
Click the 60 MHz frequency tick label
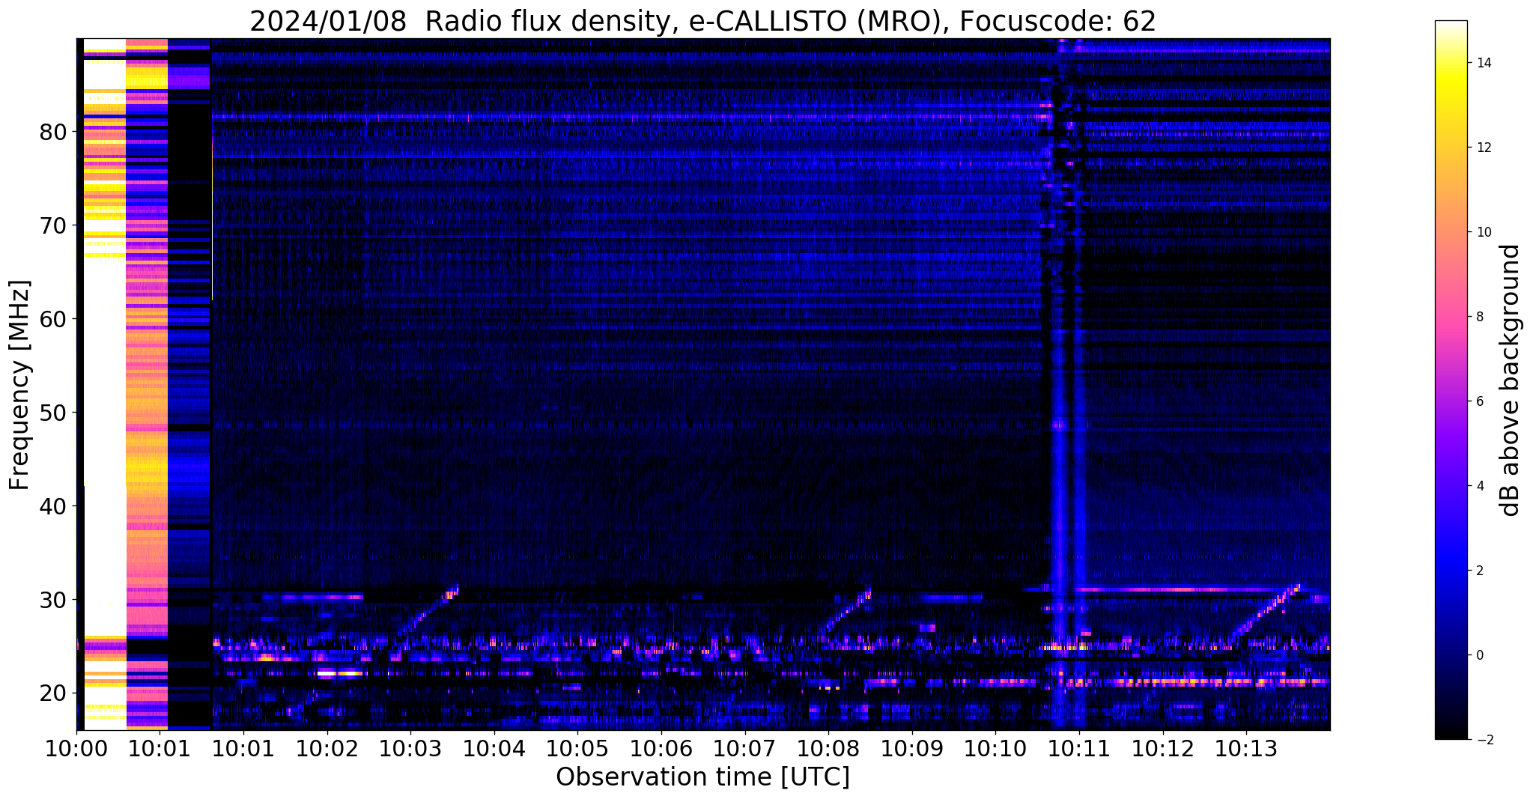coord(53,319)
